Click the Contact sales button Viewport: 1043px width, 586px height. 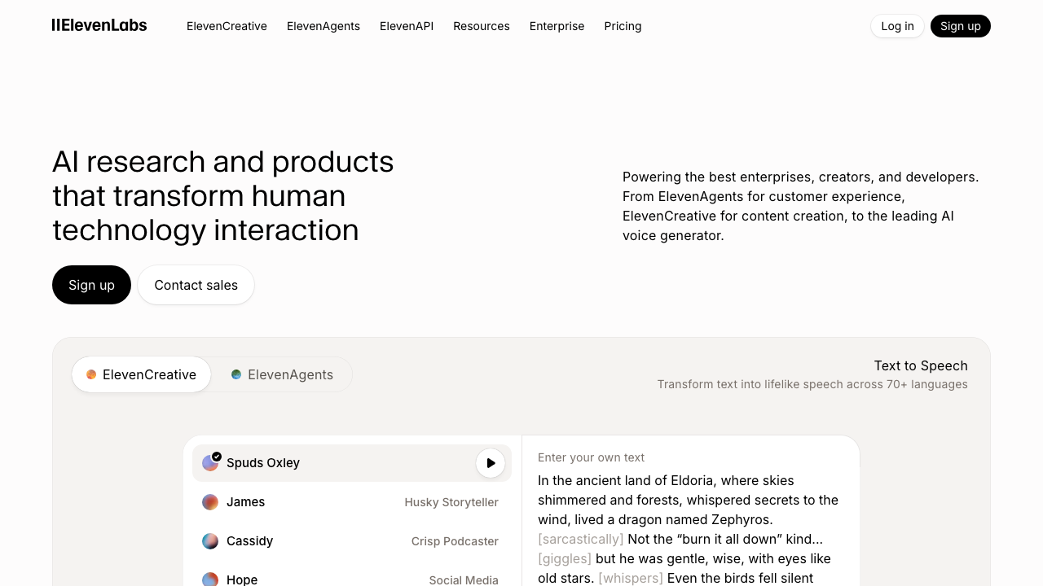pyautogui.click(x=196, y=285)
